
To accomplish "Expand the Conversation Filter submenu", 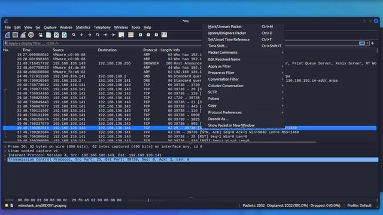I will pyautogui.click(x=244, y=79).
